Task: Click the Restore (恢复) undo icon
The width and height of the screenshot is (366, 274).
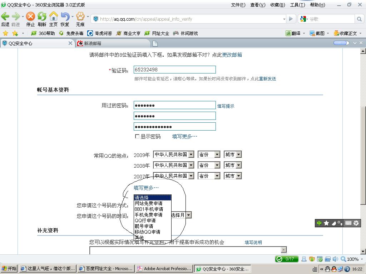Action: 65,17
